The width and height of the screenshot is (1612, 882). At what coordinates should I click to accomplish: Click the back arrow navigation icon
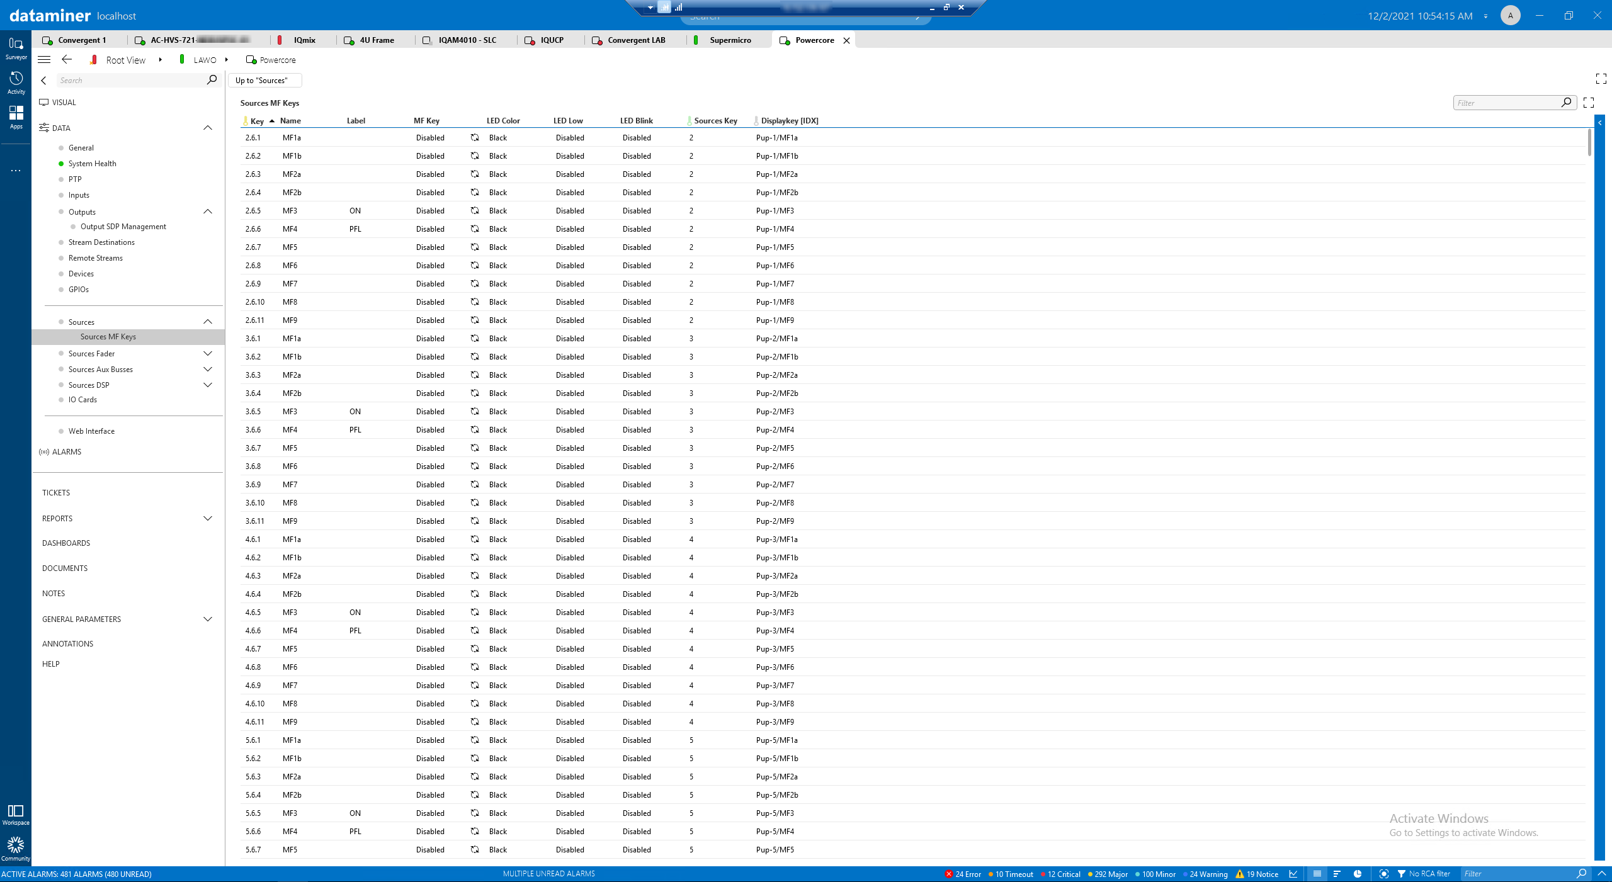click(x=67, y=59)
